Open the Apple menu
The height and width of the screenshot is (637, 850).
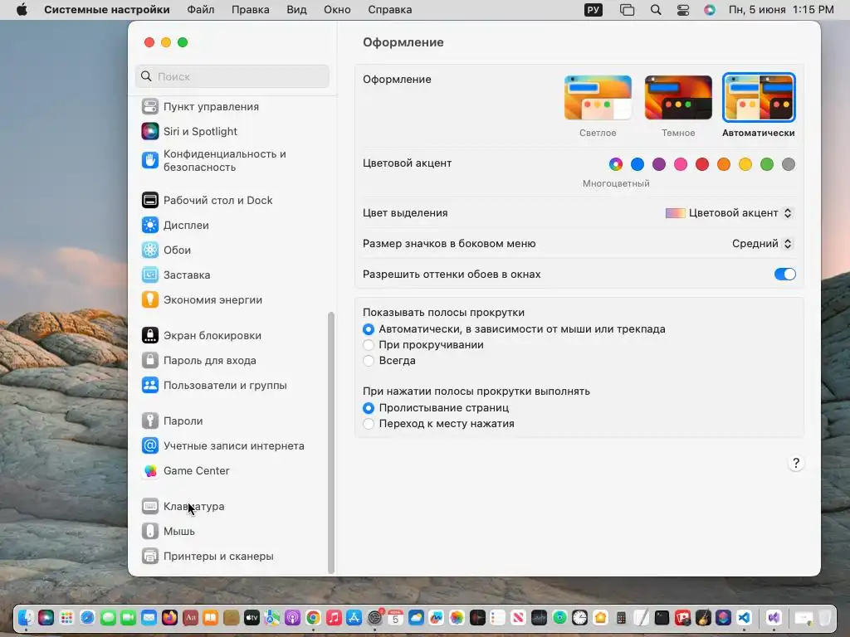tap(22, 10)
